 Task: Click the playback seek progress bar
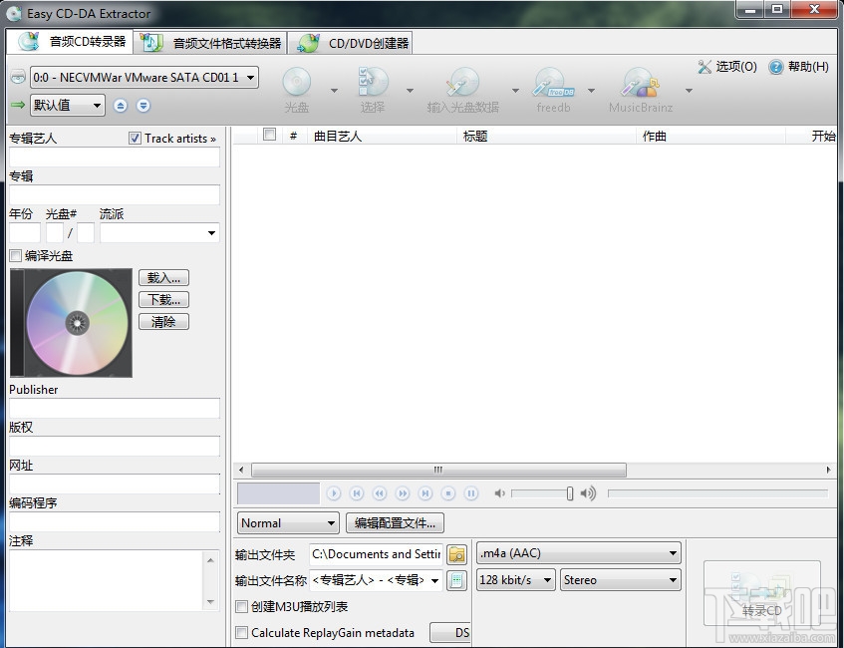(x=717, y=493)
